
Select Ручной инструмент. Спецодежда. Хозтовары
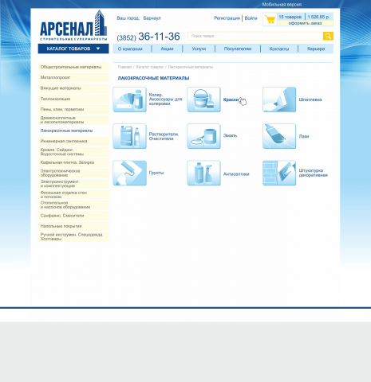[73, 236]
